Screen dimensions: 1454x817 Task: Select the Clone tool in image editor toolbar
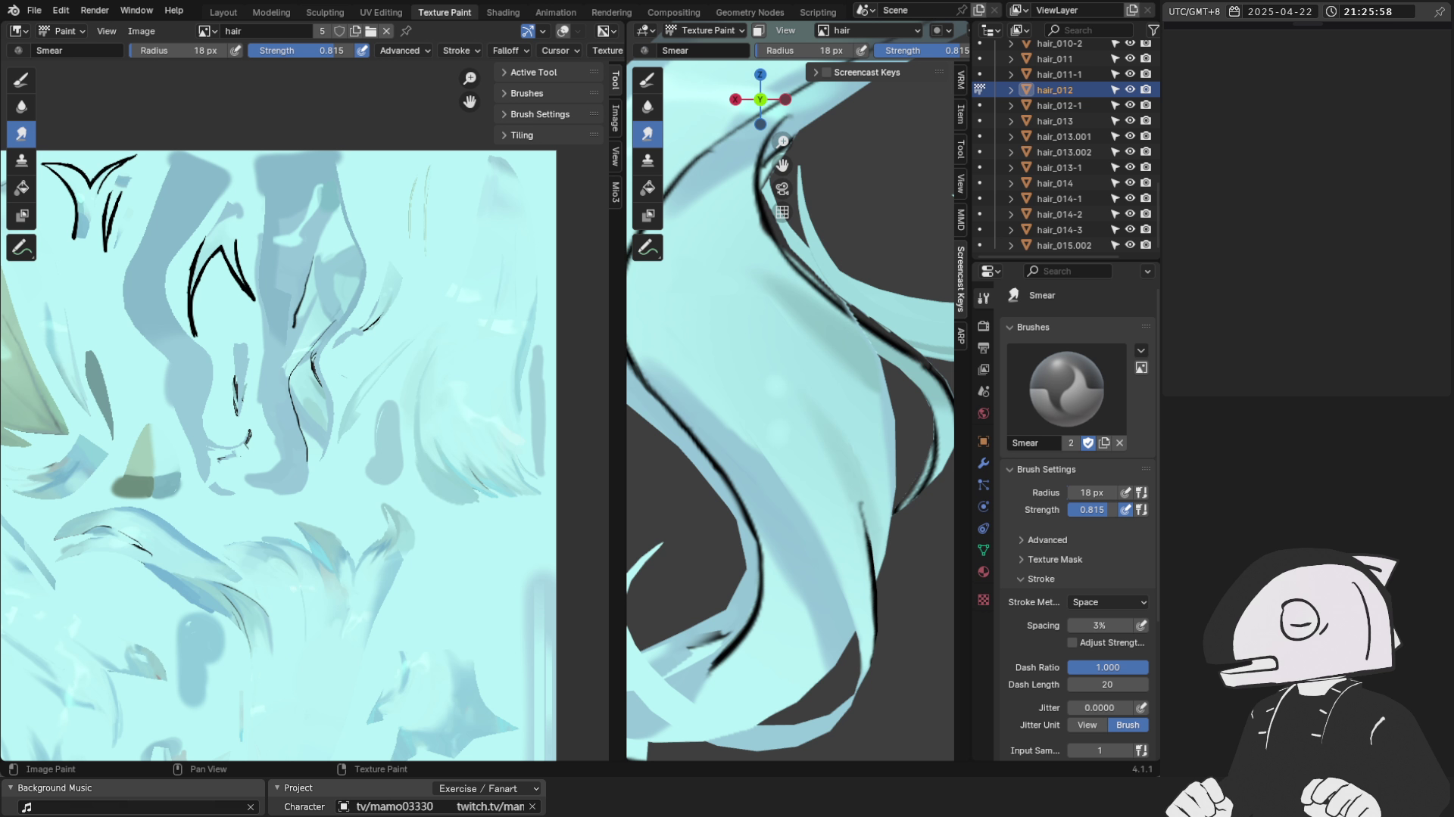click(x=21, y=161)
